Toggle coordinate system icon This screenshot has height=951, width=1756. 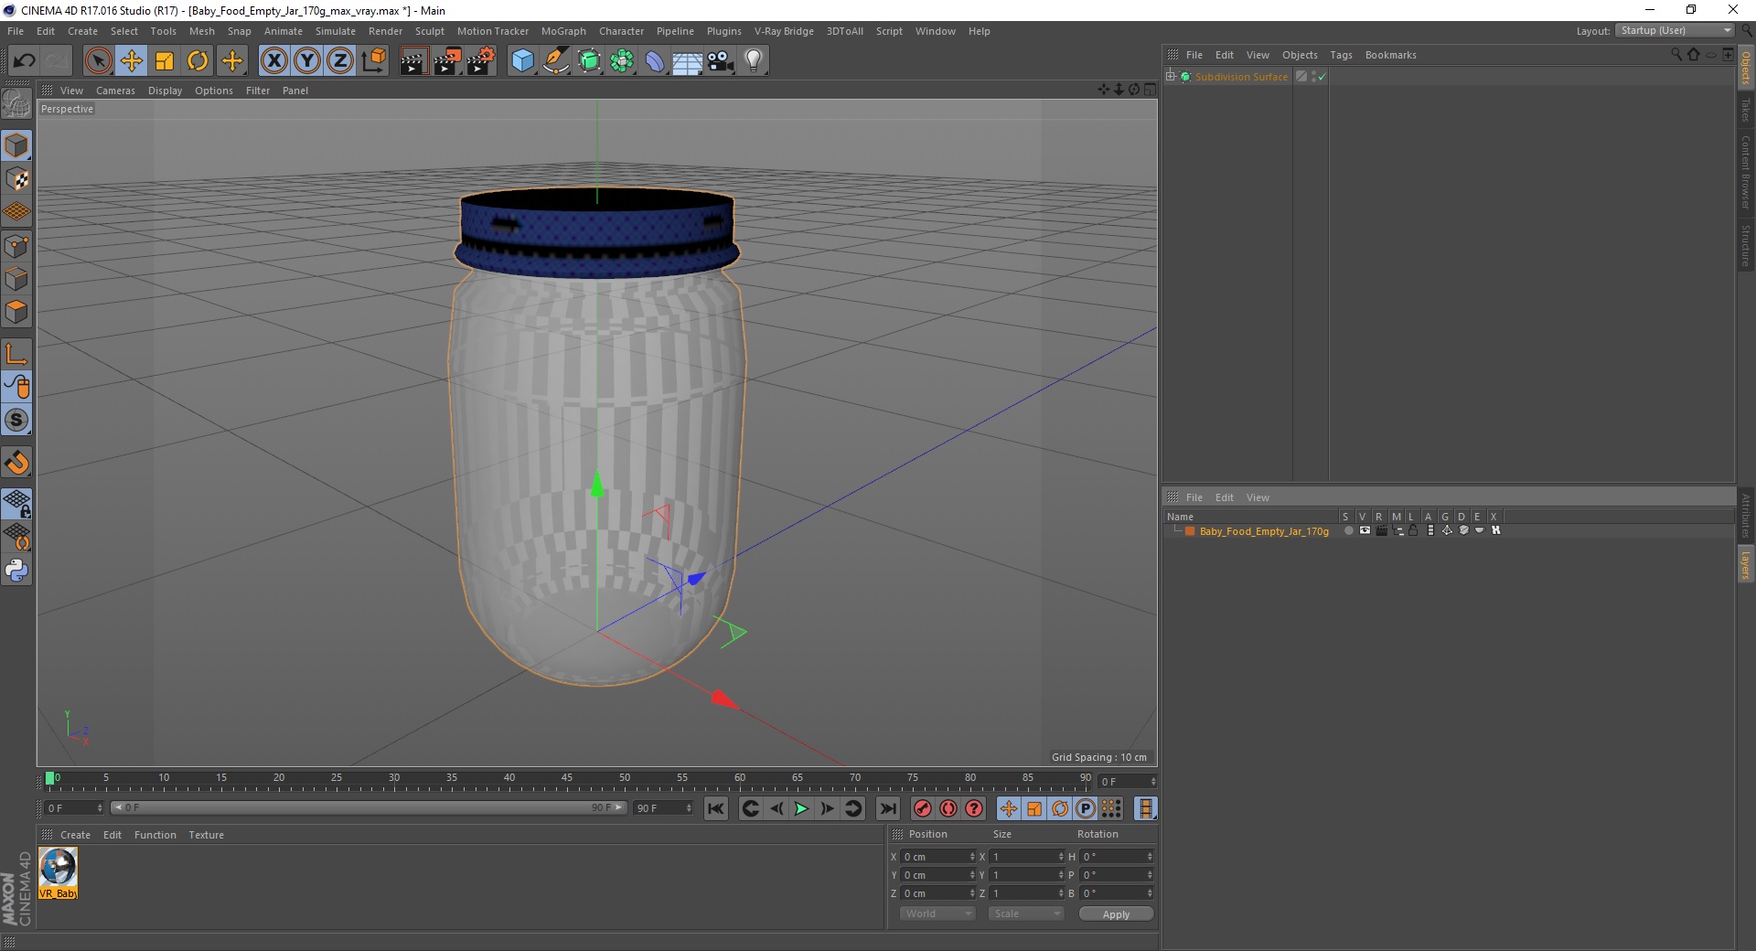coord(373,61)
